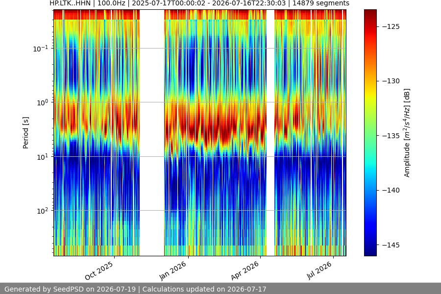The image size is (441, 294).
Task: Click the amplitude colorbar gradient
Action: [370, 133]
